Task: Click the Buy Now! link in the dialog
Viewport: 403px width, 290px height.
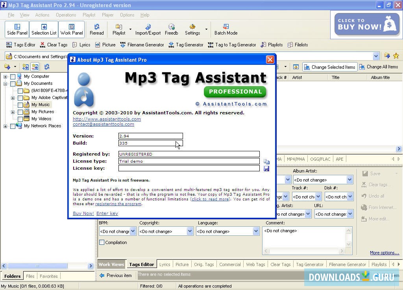Action: [83, 213]
